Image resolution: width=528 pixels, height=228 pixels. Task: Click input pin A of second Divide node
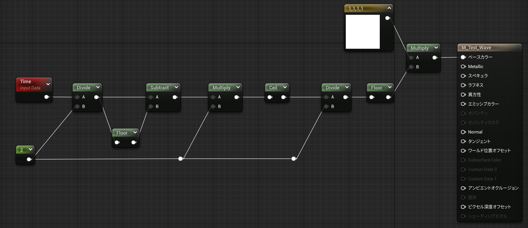pyautogui.click(x=326, y=97)
